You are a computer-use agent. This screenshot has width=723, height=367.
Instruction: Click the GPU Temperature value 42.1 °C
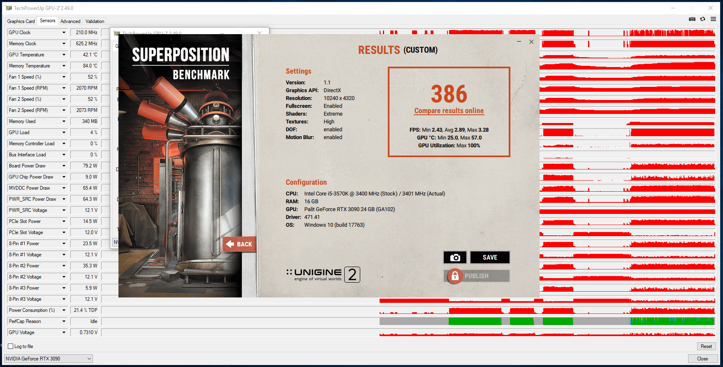(x=84, y=55)
